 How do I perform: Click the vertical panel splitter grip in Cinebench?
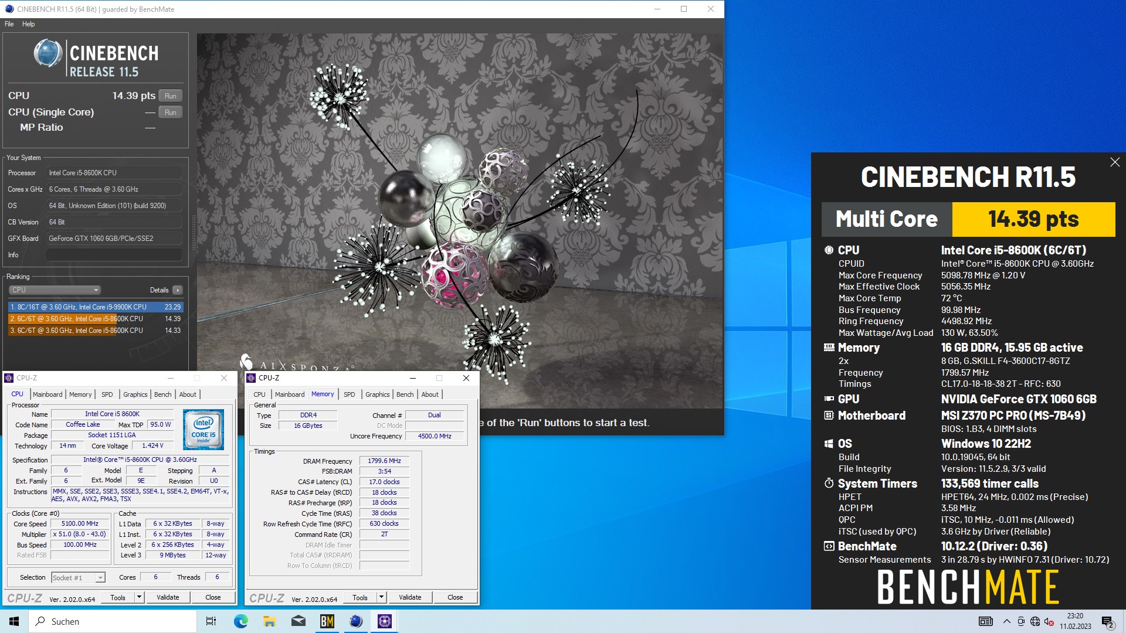194,233
